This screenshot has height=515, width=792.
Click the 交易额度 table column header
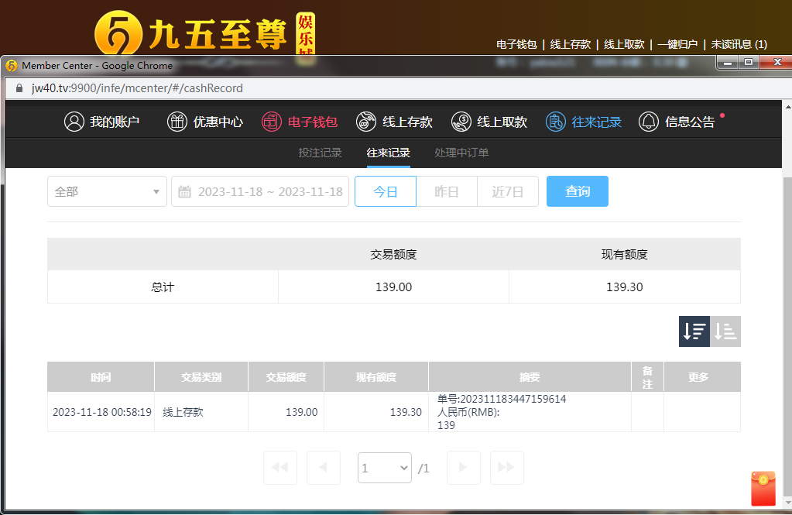coord(286,377)
